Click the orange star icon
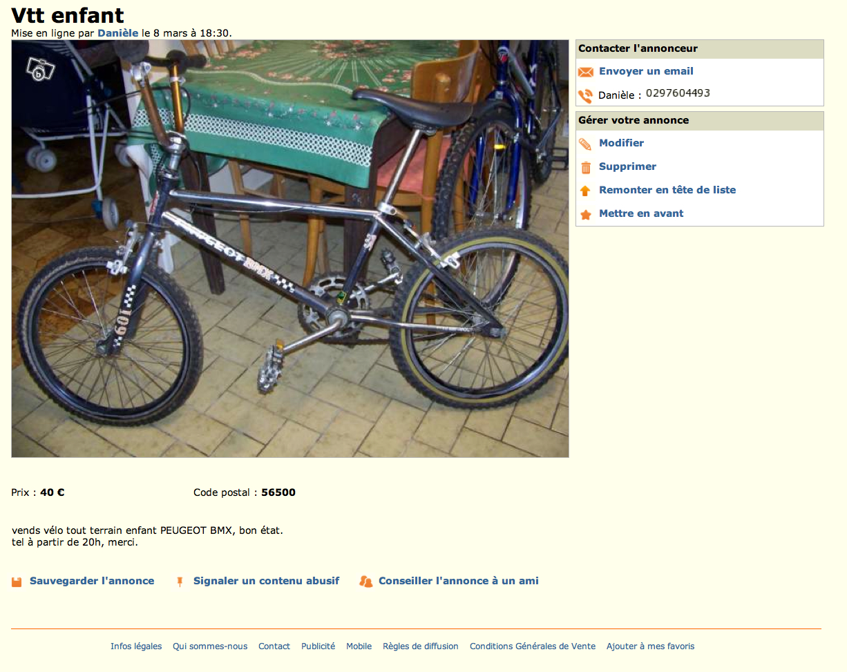The height and width of the screenshot is (672, 847). [x=586, y=215]
